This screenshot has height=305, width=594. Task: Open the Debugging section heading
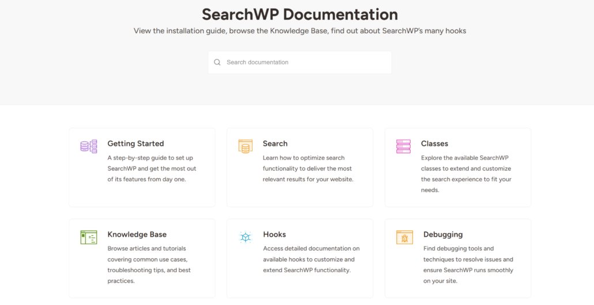(x=443, y=234)
